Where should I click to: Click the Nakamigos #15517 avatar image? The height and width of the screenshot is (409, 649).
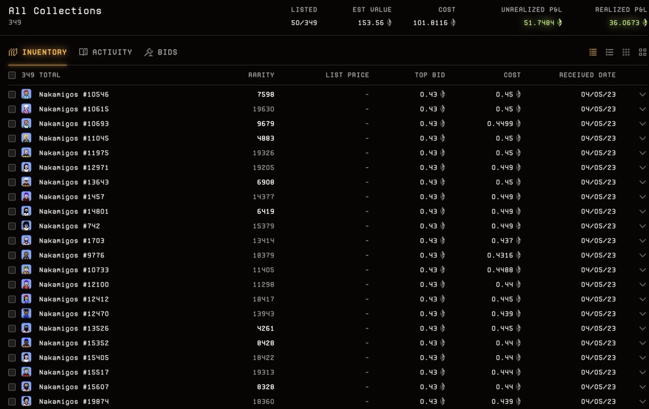pos(26,372)
